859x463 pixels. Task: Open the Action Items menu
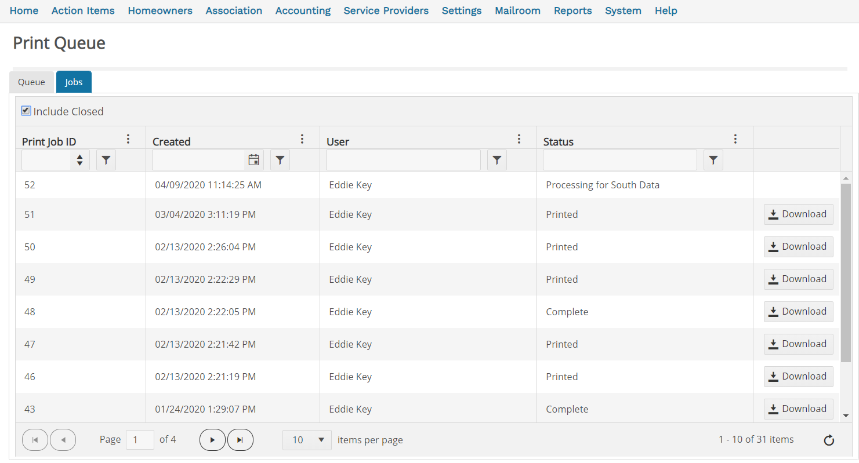83,10
